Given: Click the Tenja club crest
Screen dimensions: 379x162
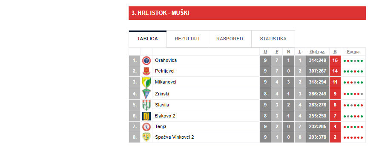Looking at the screenshot, I should [x=146, y=127].
